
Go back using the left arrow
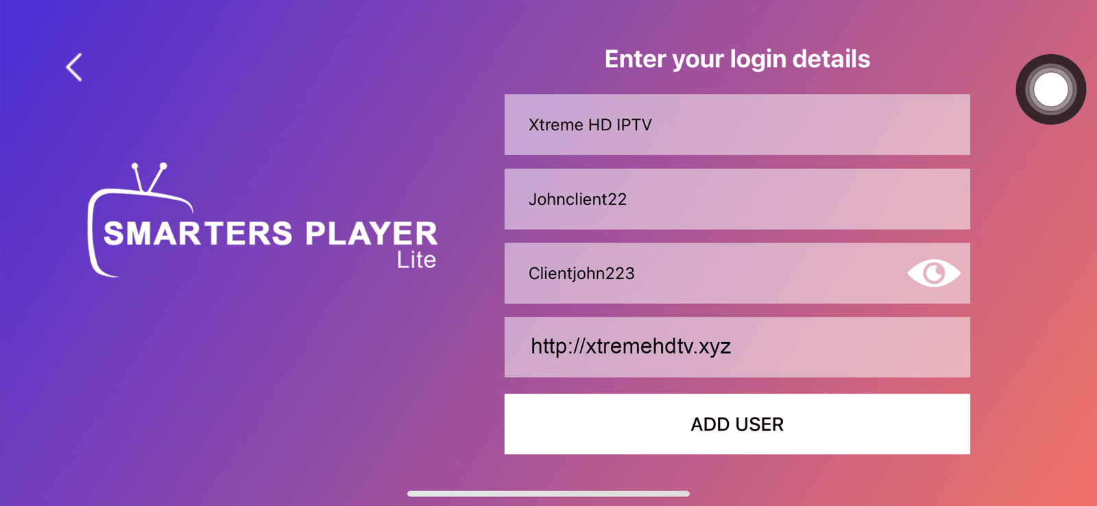coord(74,67)
